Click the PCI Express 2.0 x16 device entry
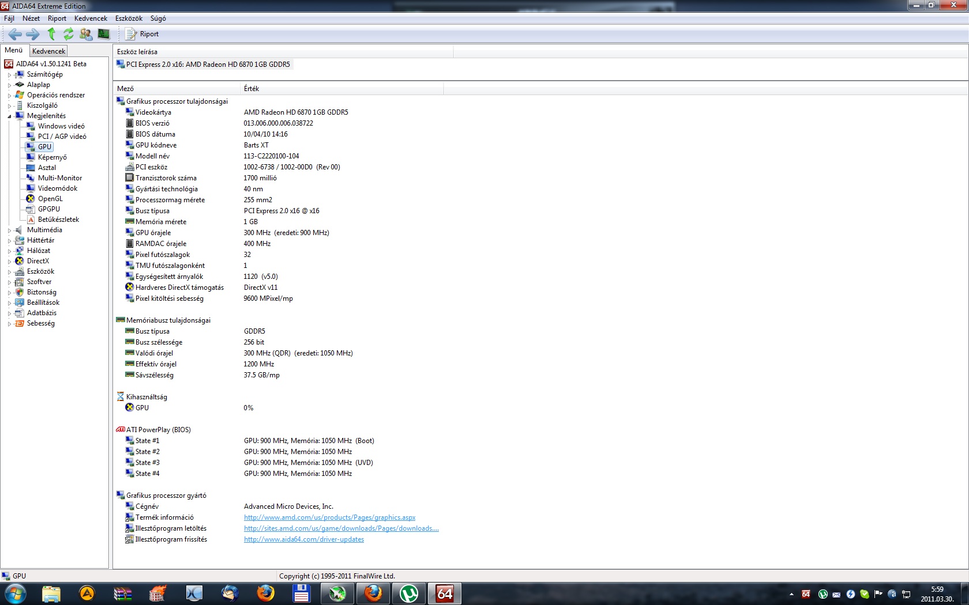This screenshot has width=969, height=605. pos(204,65)
